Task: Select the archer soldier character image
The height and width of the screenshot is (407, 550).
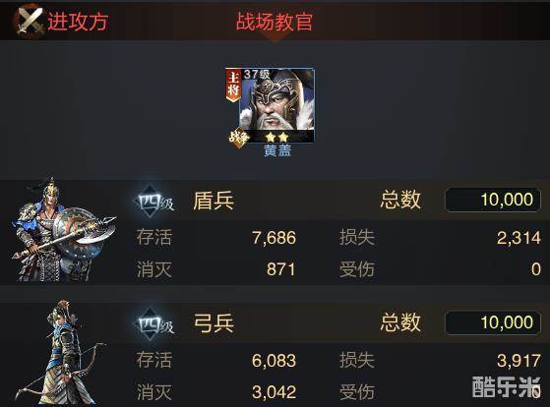Action: coord(60,353)
